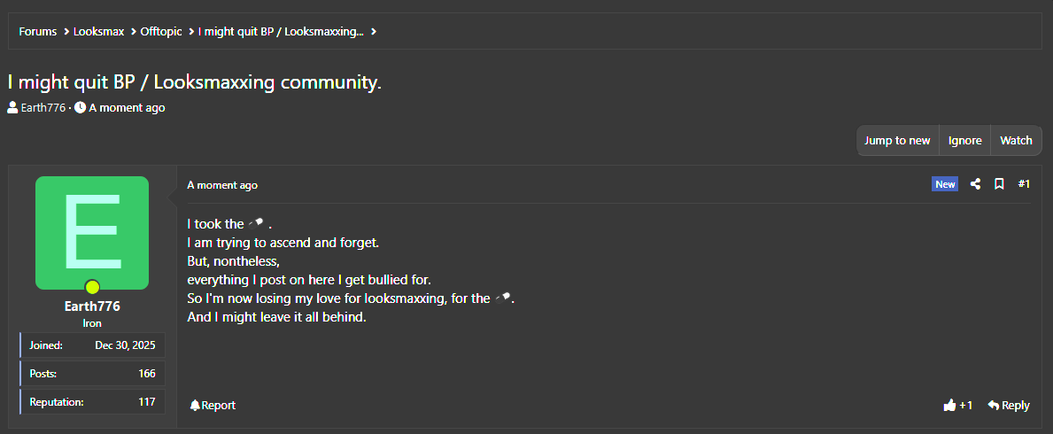Image resolution: width=1053 pixels, height=434 pixels.
Task: Click the New badge on the post
Action: coord(945,184)
